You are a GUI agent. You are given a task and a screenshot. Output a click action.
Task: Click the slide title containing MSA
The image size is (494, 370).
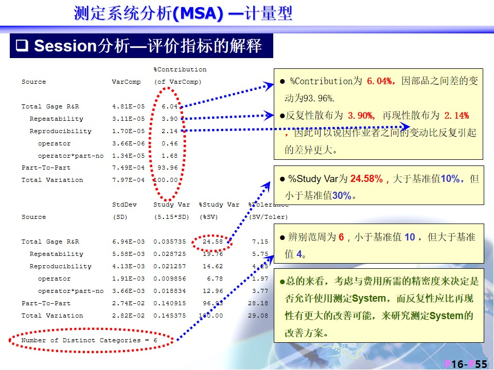(x=183, y=13)
